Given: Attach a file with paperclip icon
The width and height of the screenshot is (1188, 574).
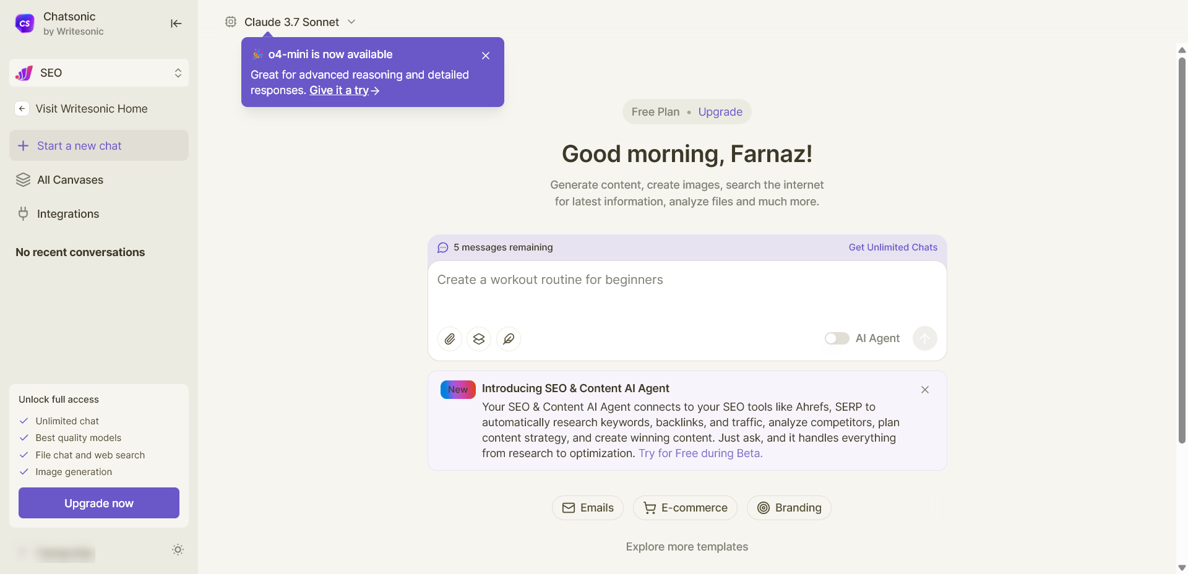Looking at the screenshot, I should tap(450, 339).
